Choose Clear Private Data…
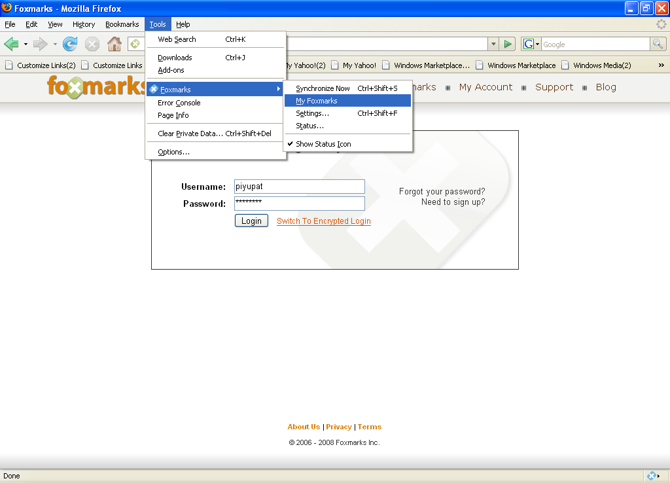670x483 pixels. (x=215, y=134)
